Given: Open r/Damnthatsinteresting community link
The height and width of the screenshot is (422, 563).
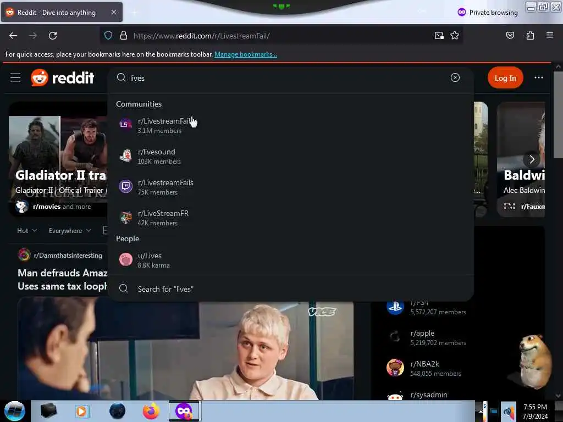Looking at the screenshot, I should point(68,255).
